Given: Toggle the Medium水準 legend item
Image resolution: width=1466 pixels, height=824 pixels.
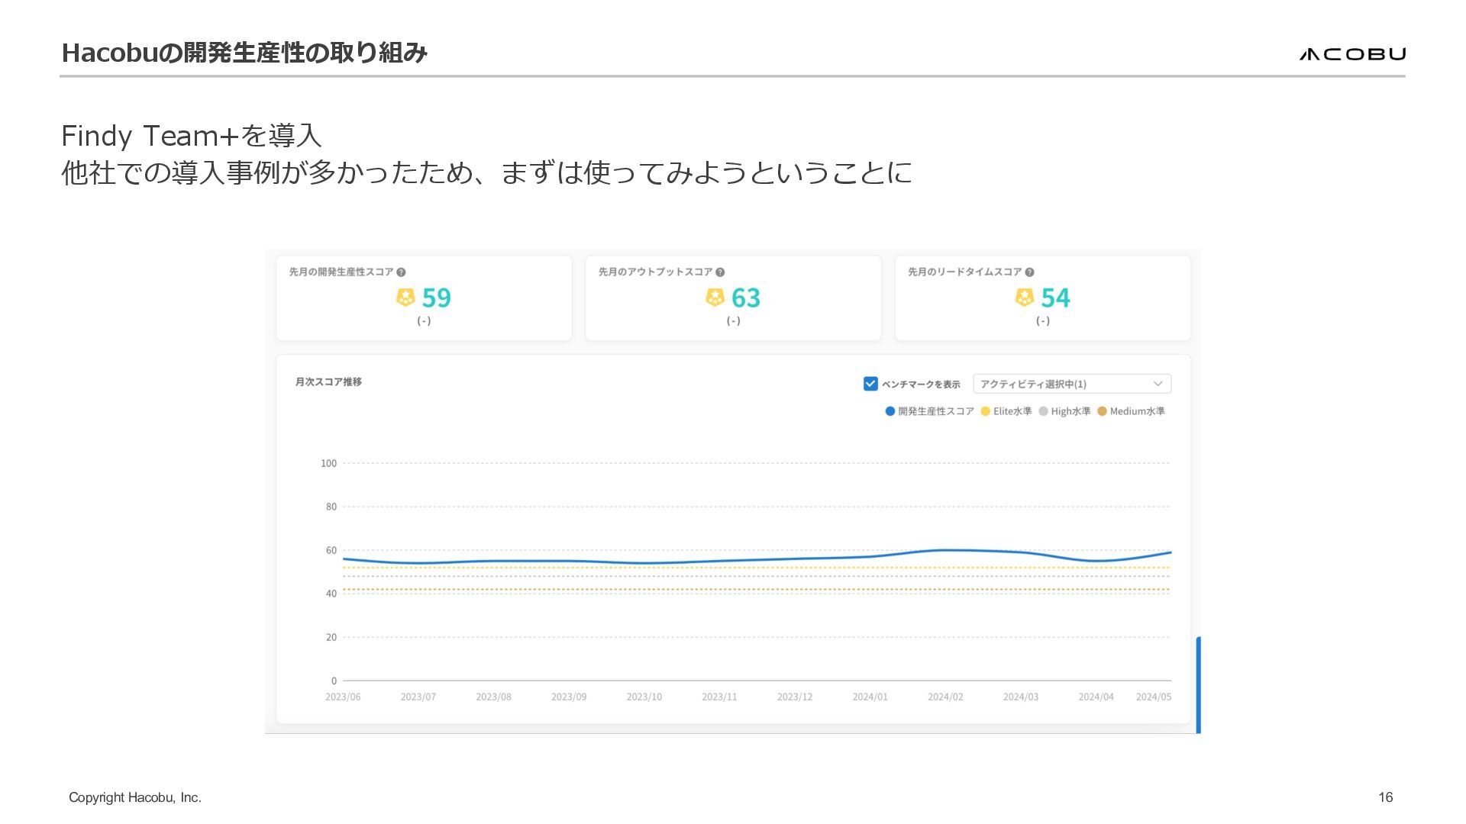Looking at the screenshot, I should point(1131,411).
